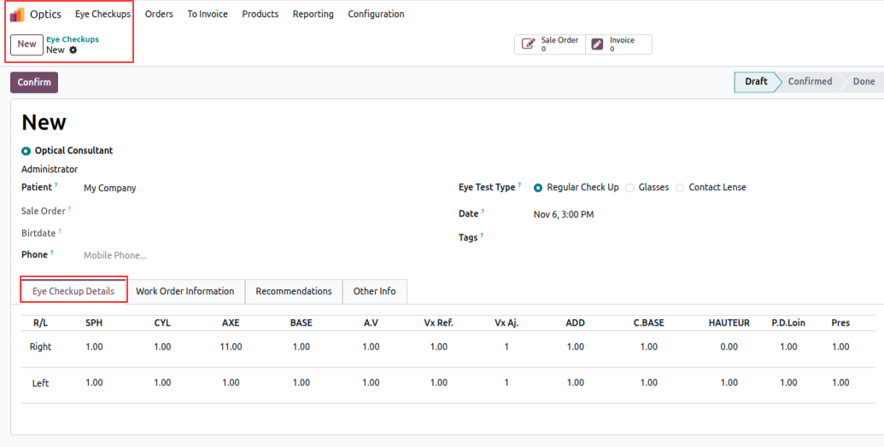Click the help tooltip icon beside Birtdate

tap(60, 231)
